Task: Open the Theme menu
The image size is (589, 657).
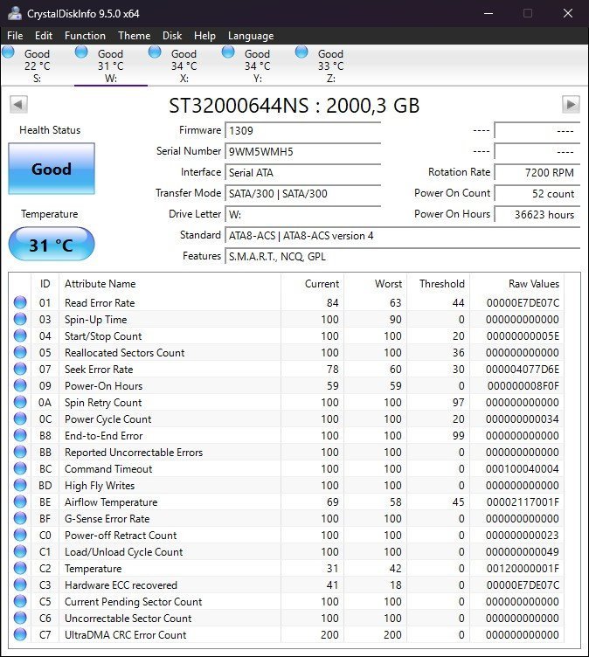Action: (x=134, y=36)
